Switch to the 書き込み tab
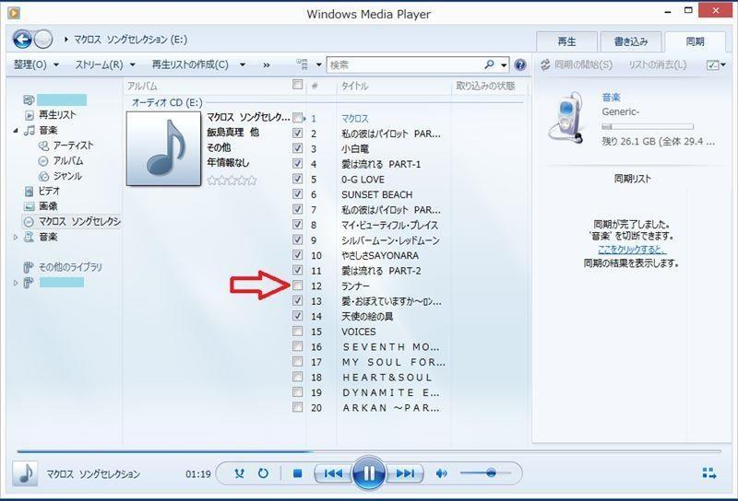 tap(631, 41)
